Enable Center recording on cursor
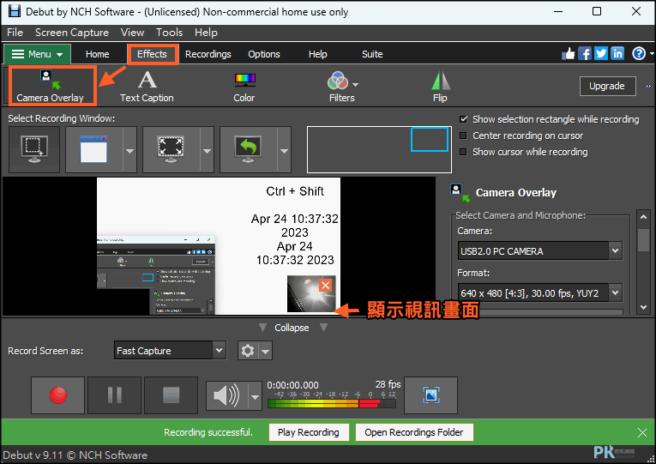 tap(463, 136)
